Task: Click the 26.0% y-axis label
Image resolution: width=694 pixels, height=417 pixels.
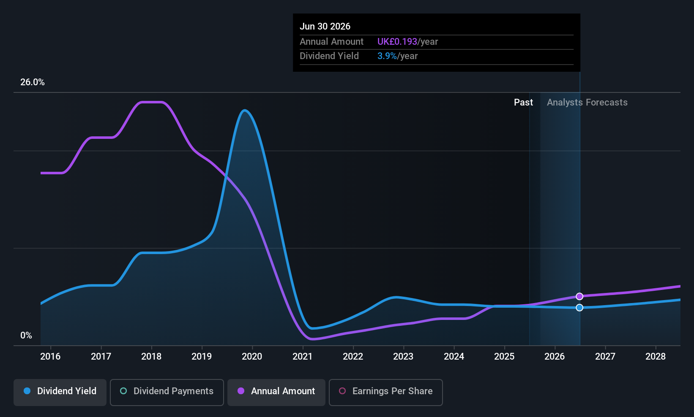Action: coord(33,82)
